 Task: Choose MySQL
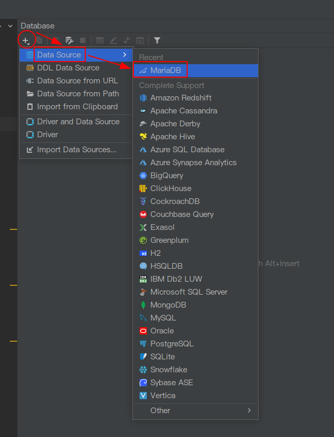pyautogui.click(x=195, y=318)
